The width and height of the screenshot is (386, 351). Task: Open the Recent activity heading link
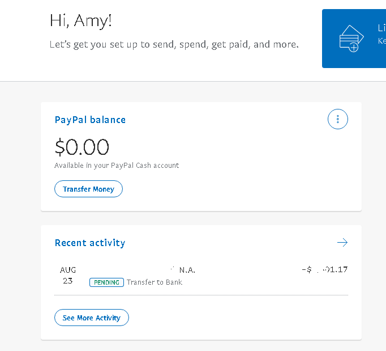click(x=89, y=243)
